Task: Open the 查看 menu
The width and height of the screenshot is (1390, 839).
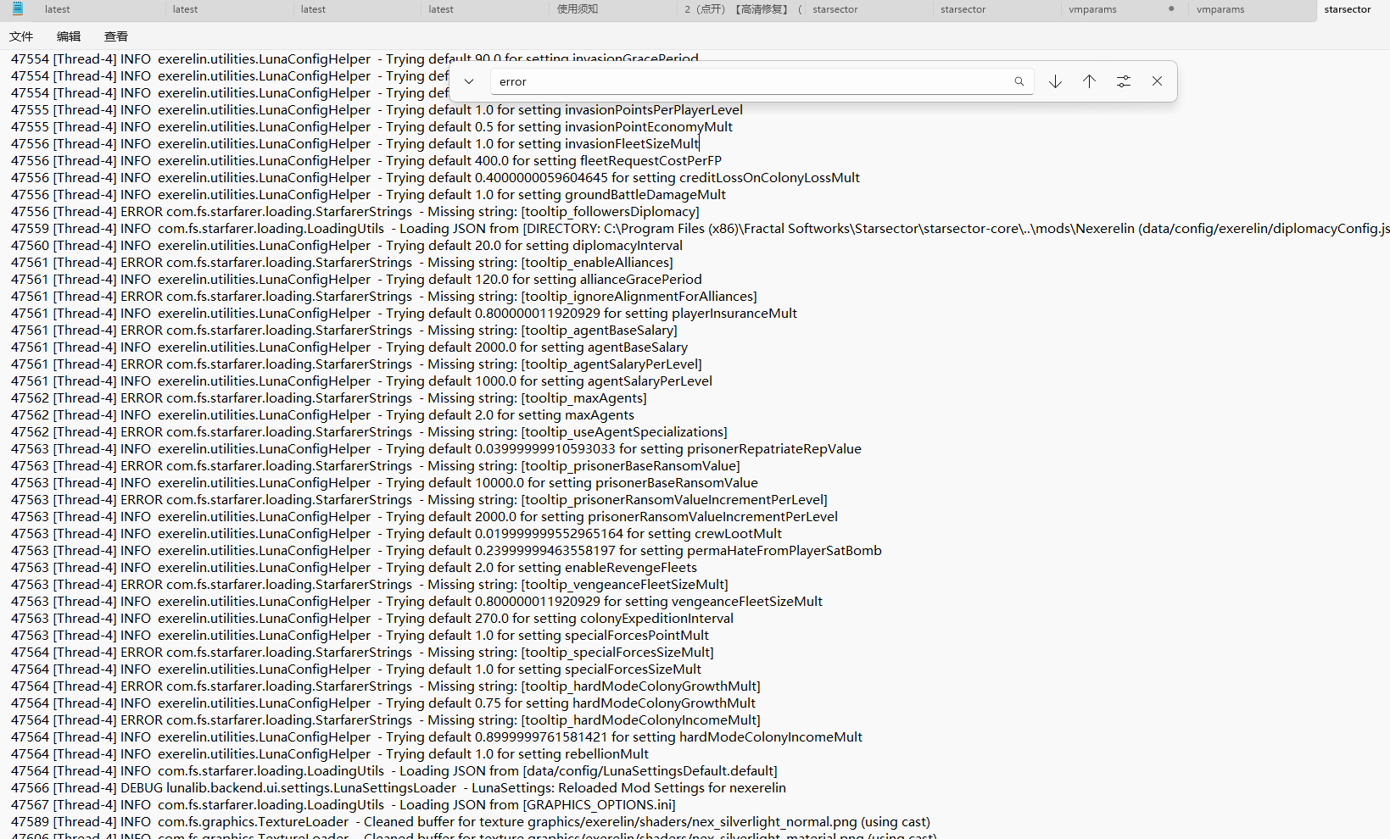Action: coord(116,36)
